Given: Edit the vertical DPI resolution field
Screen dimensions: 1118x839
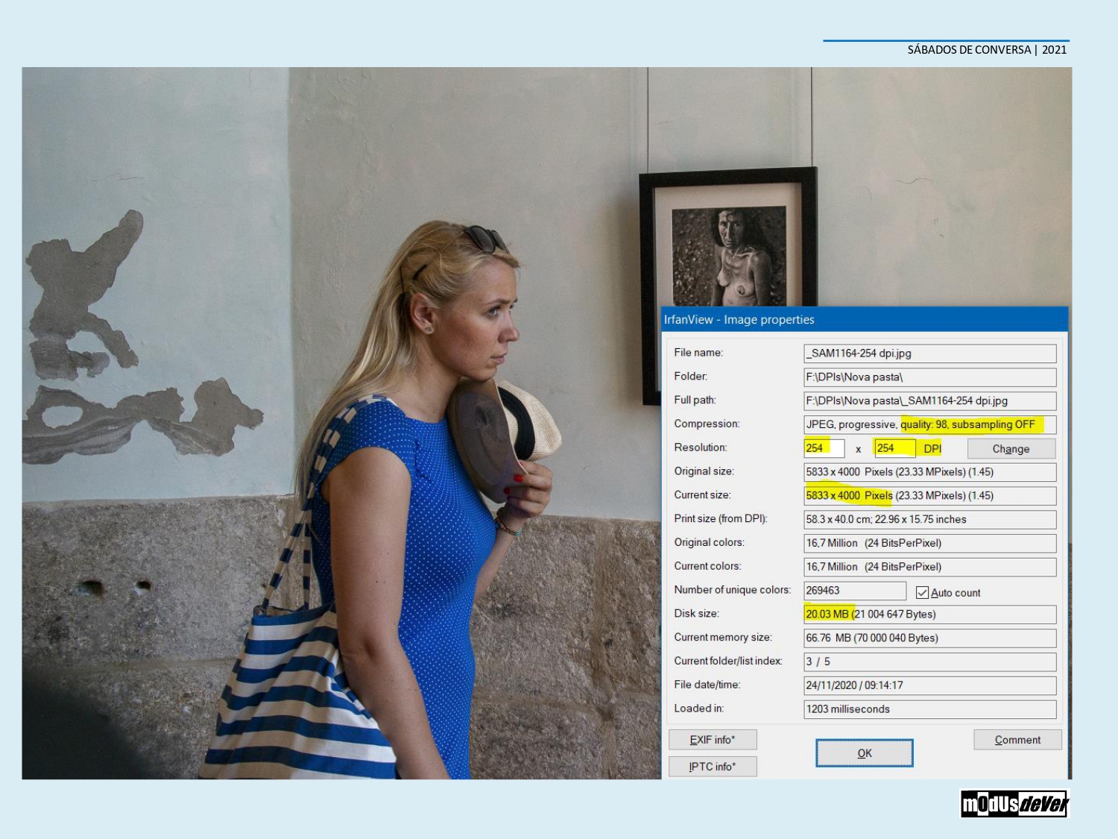Looking at the screenshot, I should 894,448.
